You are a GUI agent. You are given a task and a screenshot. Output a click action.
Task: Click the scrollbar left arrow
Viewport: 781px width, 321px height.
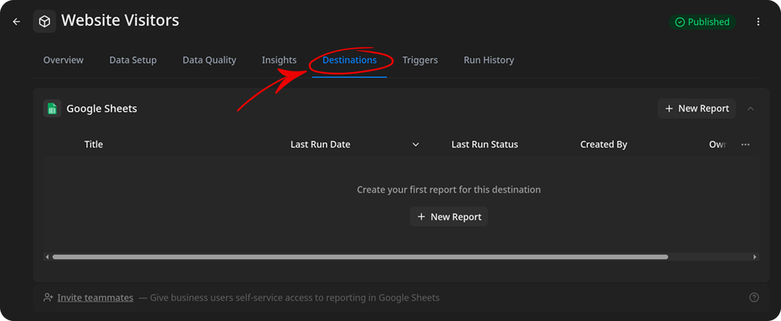click(x=47, y=257)
